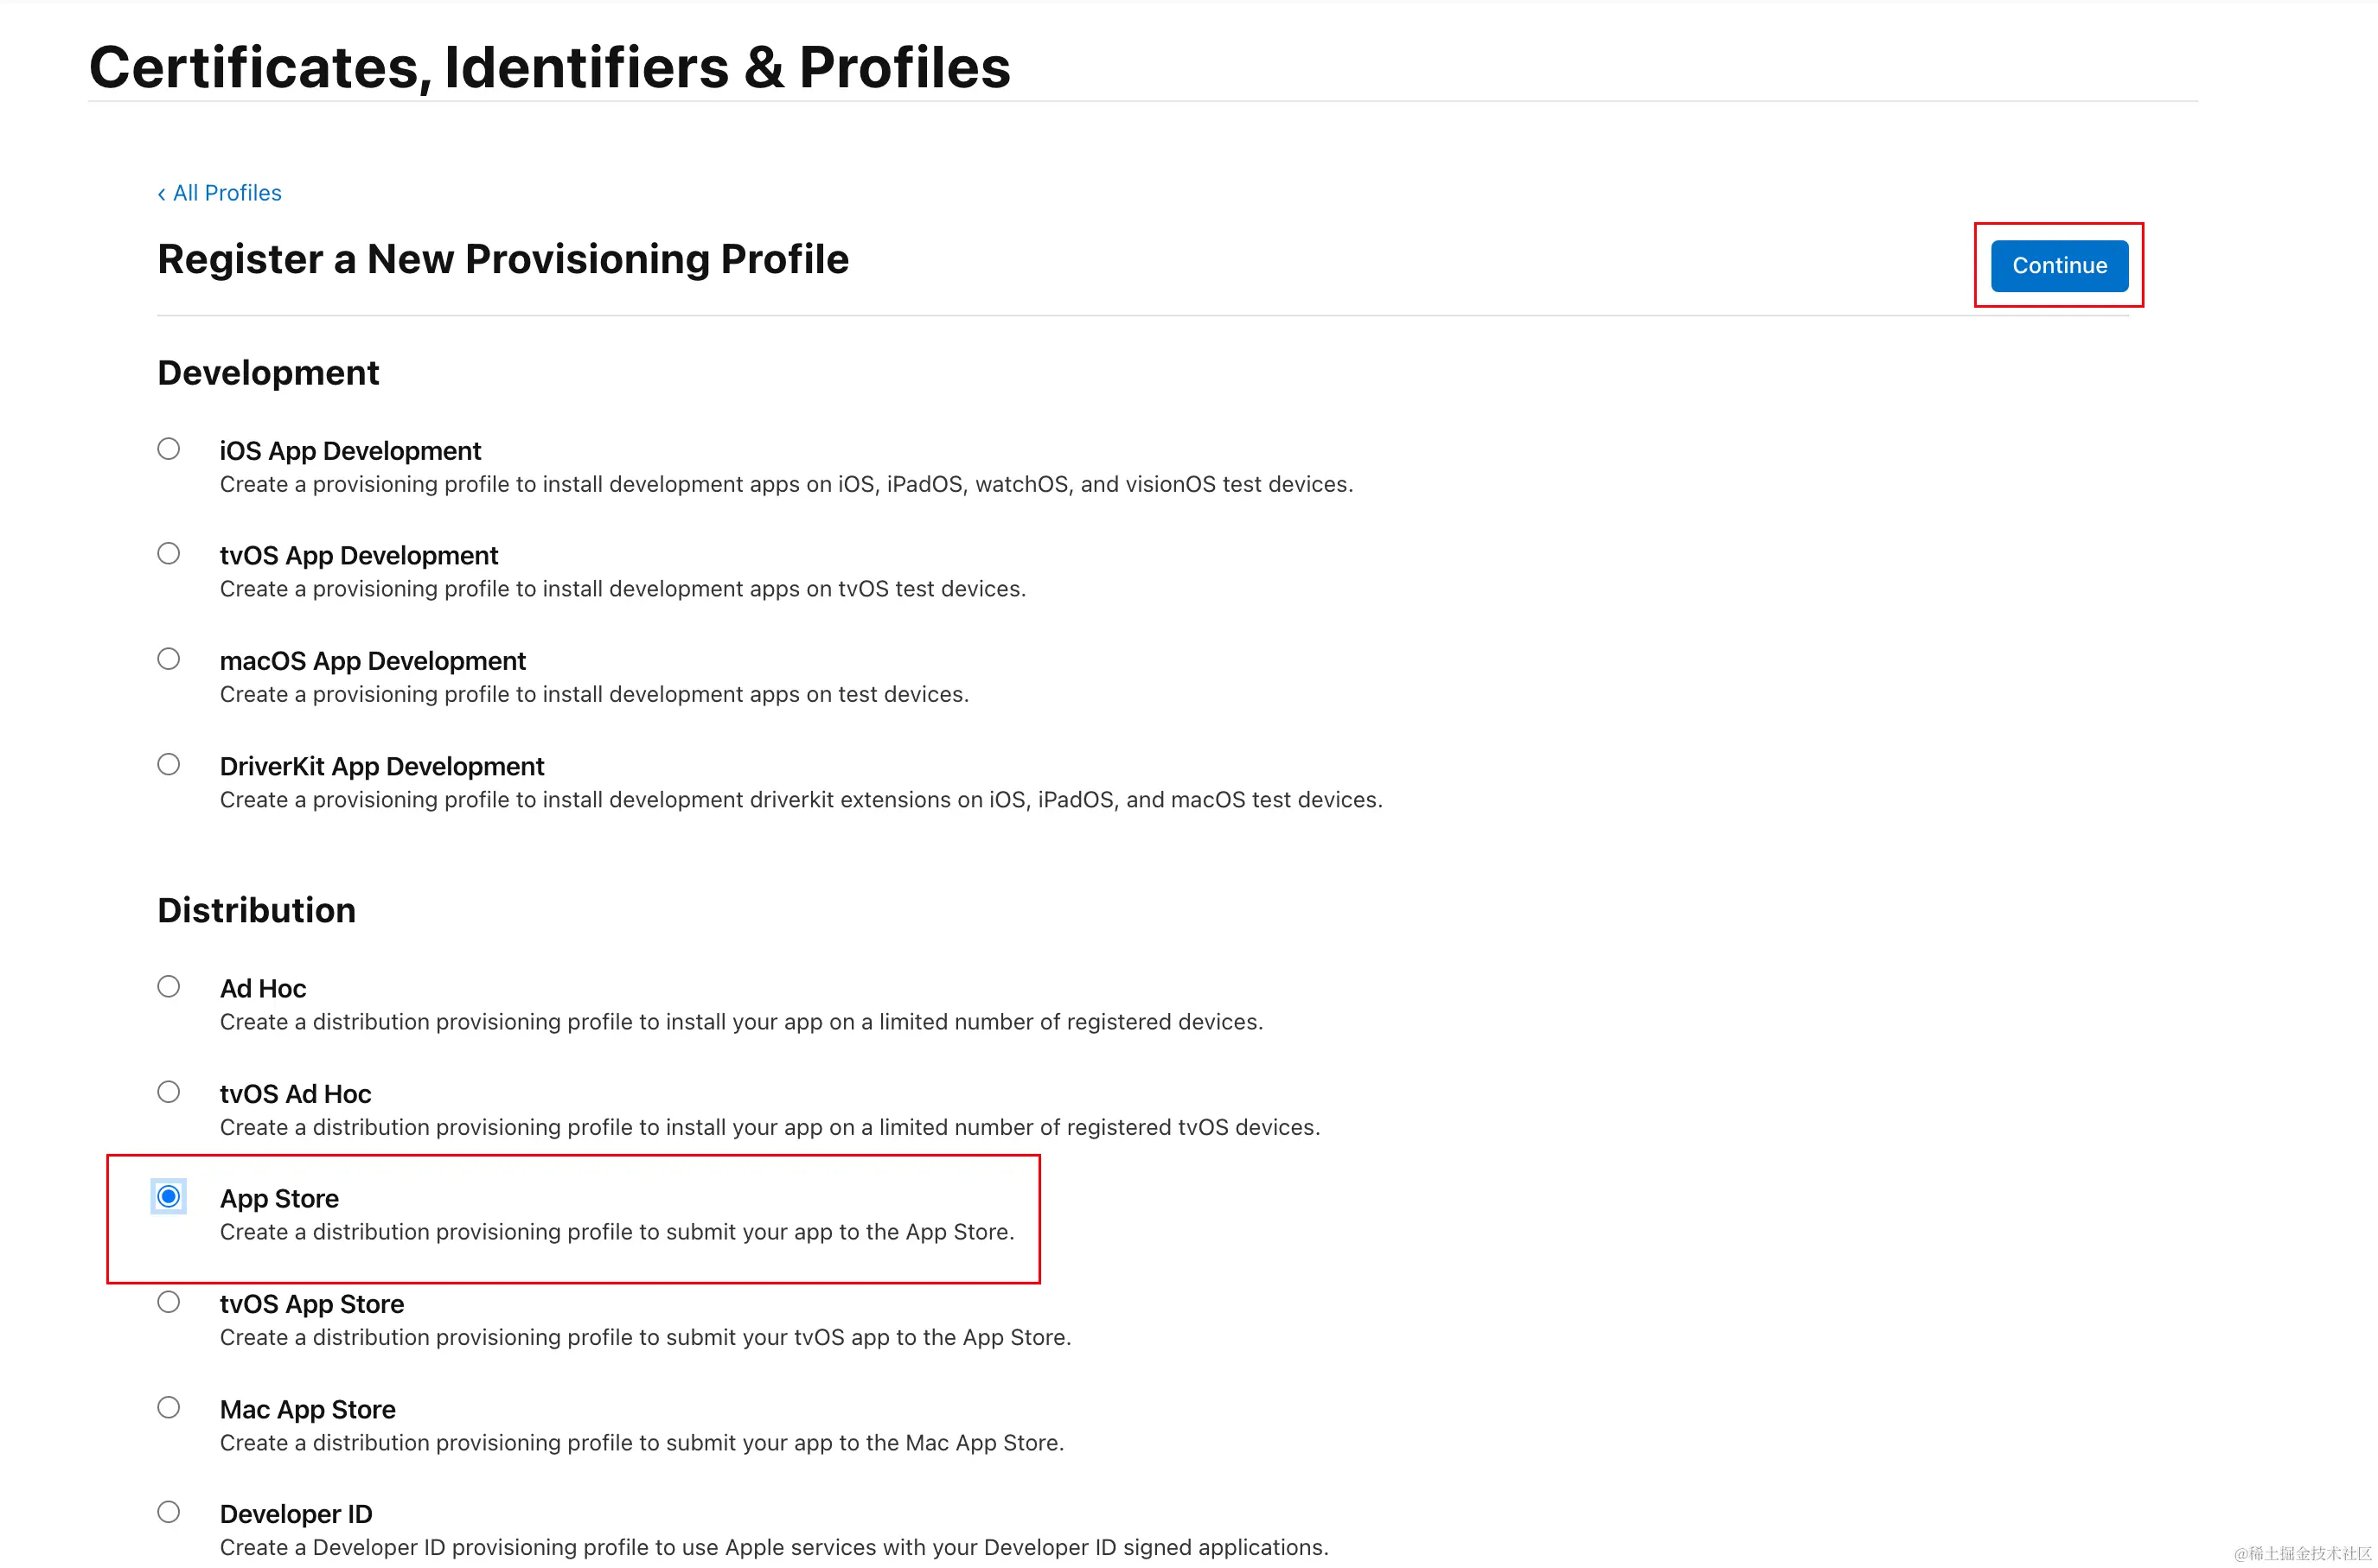Select the tvOS App Store radio button
Image resolution: width=2378 pixels, height=1568 pixels.
pos(168,1302)
